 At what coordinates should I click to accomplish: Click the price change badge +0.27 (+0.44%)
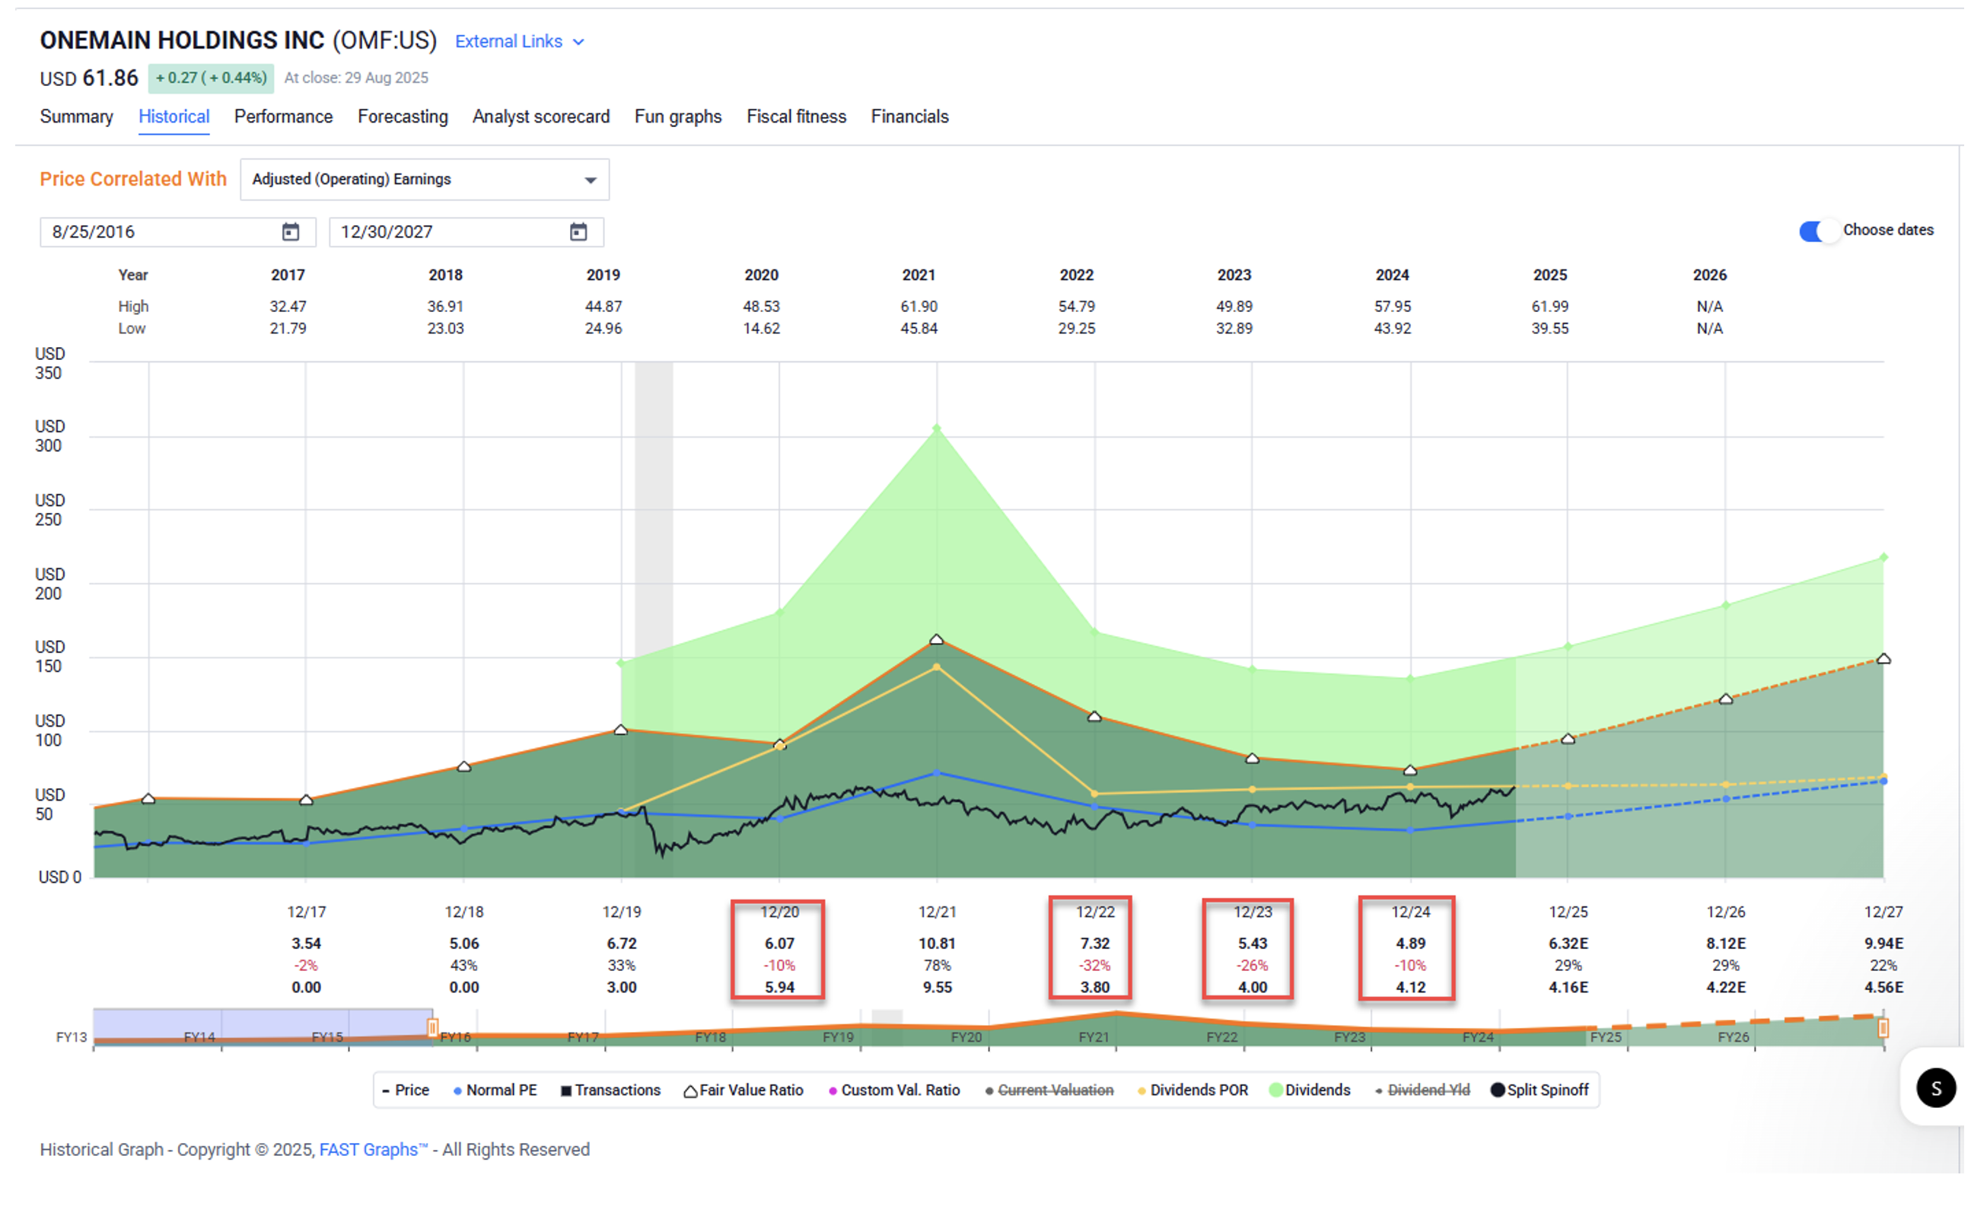click(211, 78)
